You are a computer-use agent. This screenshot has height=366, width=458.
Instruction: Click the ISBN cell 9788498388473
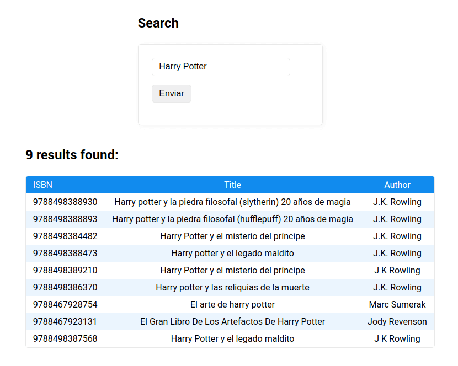[x=65, y=253]
